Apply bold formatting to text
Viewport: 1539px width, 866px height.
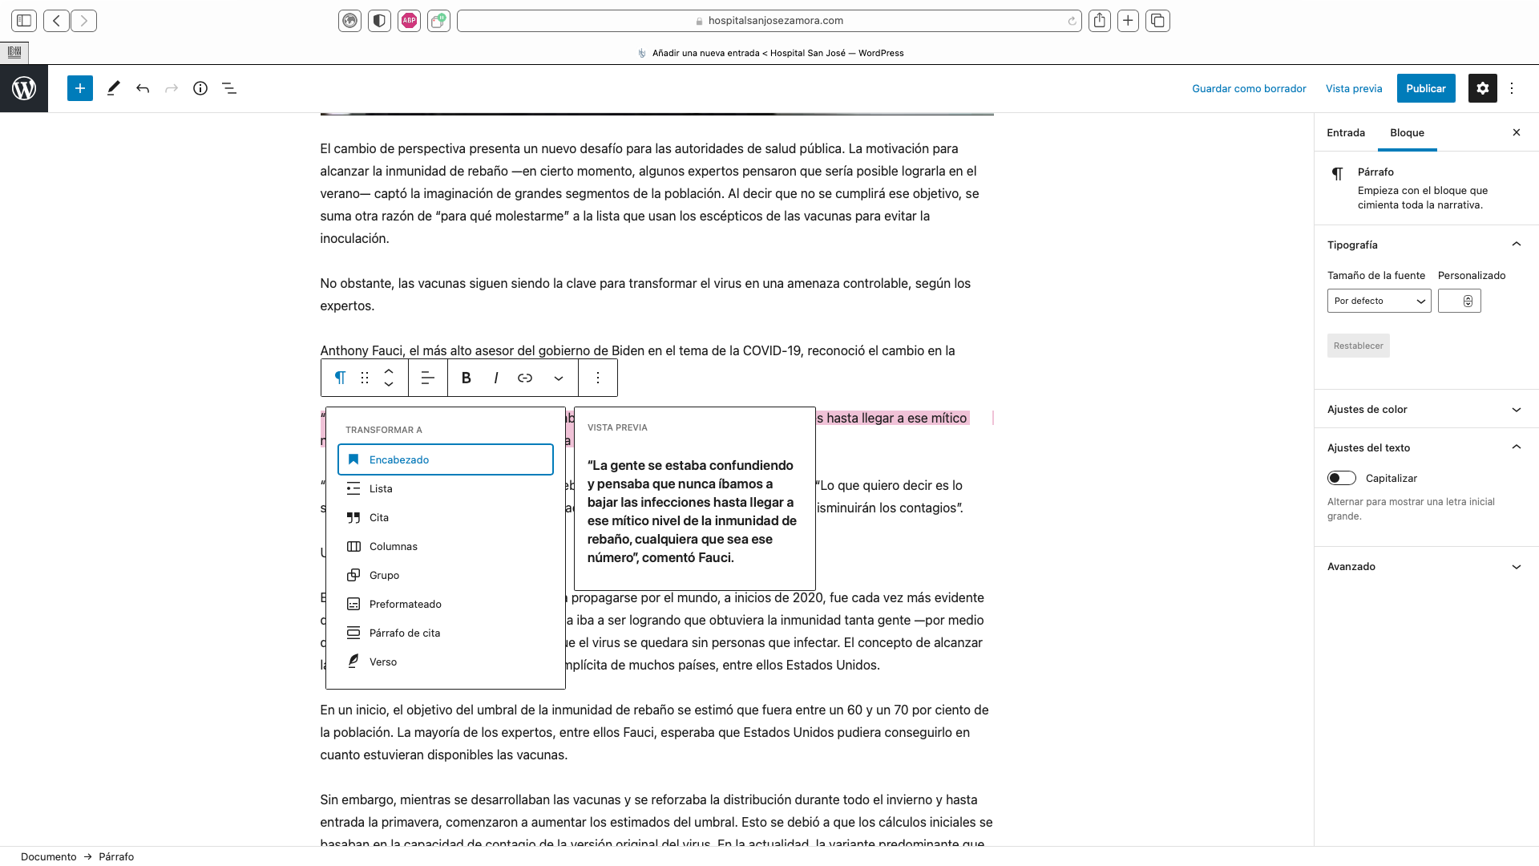pos(467,378)
